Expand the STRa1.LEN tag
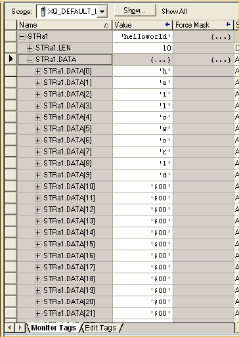The image size is (239, 337). [30, 48]
